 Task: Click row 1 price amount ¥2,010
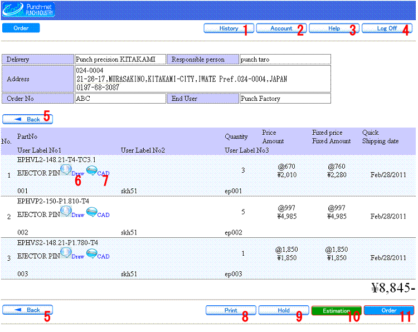point(287,175)
